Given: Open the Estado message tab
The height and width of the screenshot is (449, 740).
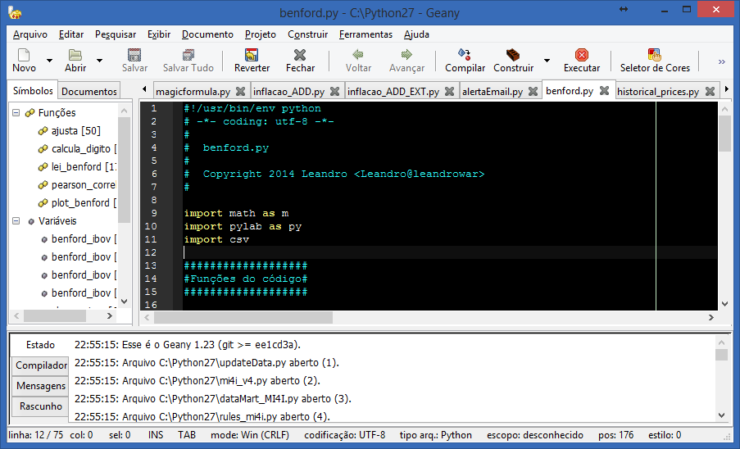Looking at the screenshot, I should 40,345.
